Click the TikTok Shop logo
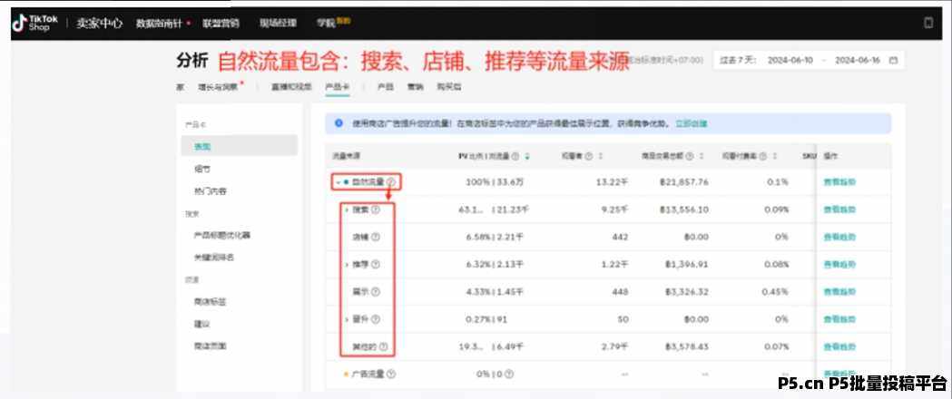This screenshot has height=399, width=952. coord(34,23)
